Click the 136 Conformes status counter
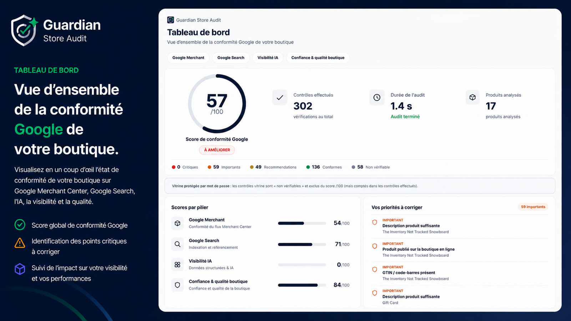This screenshot has height=321, width=571. coord(324,167)
